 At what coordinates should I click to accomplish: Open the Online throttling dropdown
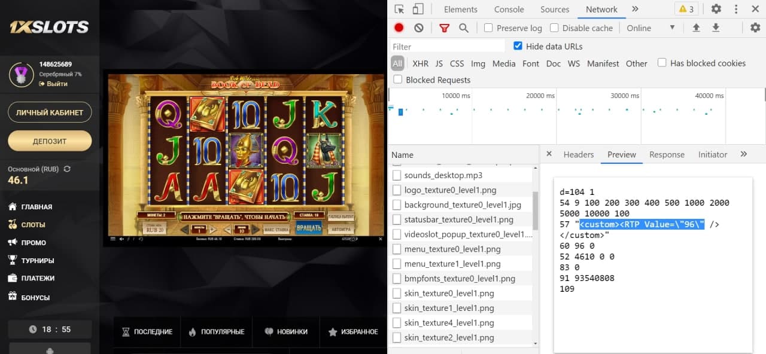click(651, 28)
